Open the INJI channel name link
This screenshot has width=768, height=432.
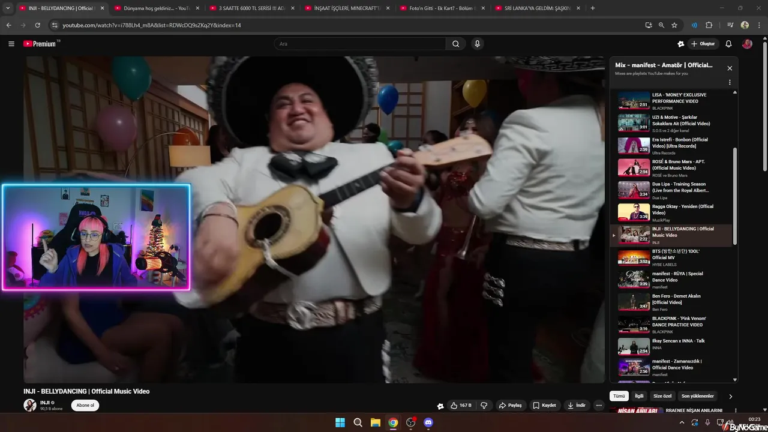[x=45, y=403]
